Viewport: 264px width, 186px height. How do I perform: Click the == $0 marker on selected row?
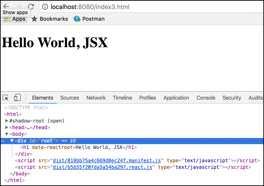point(69,141)
